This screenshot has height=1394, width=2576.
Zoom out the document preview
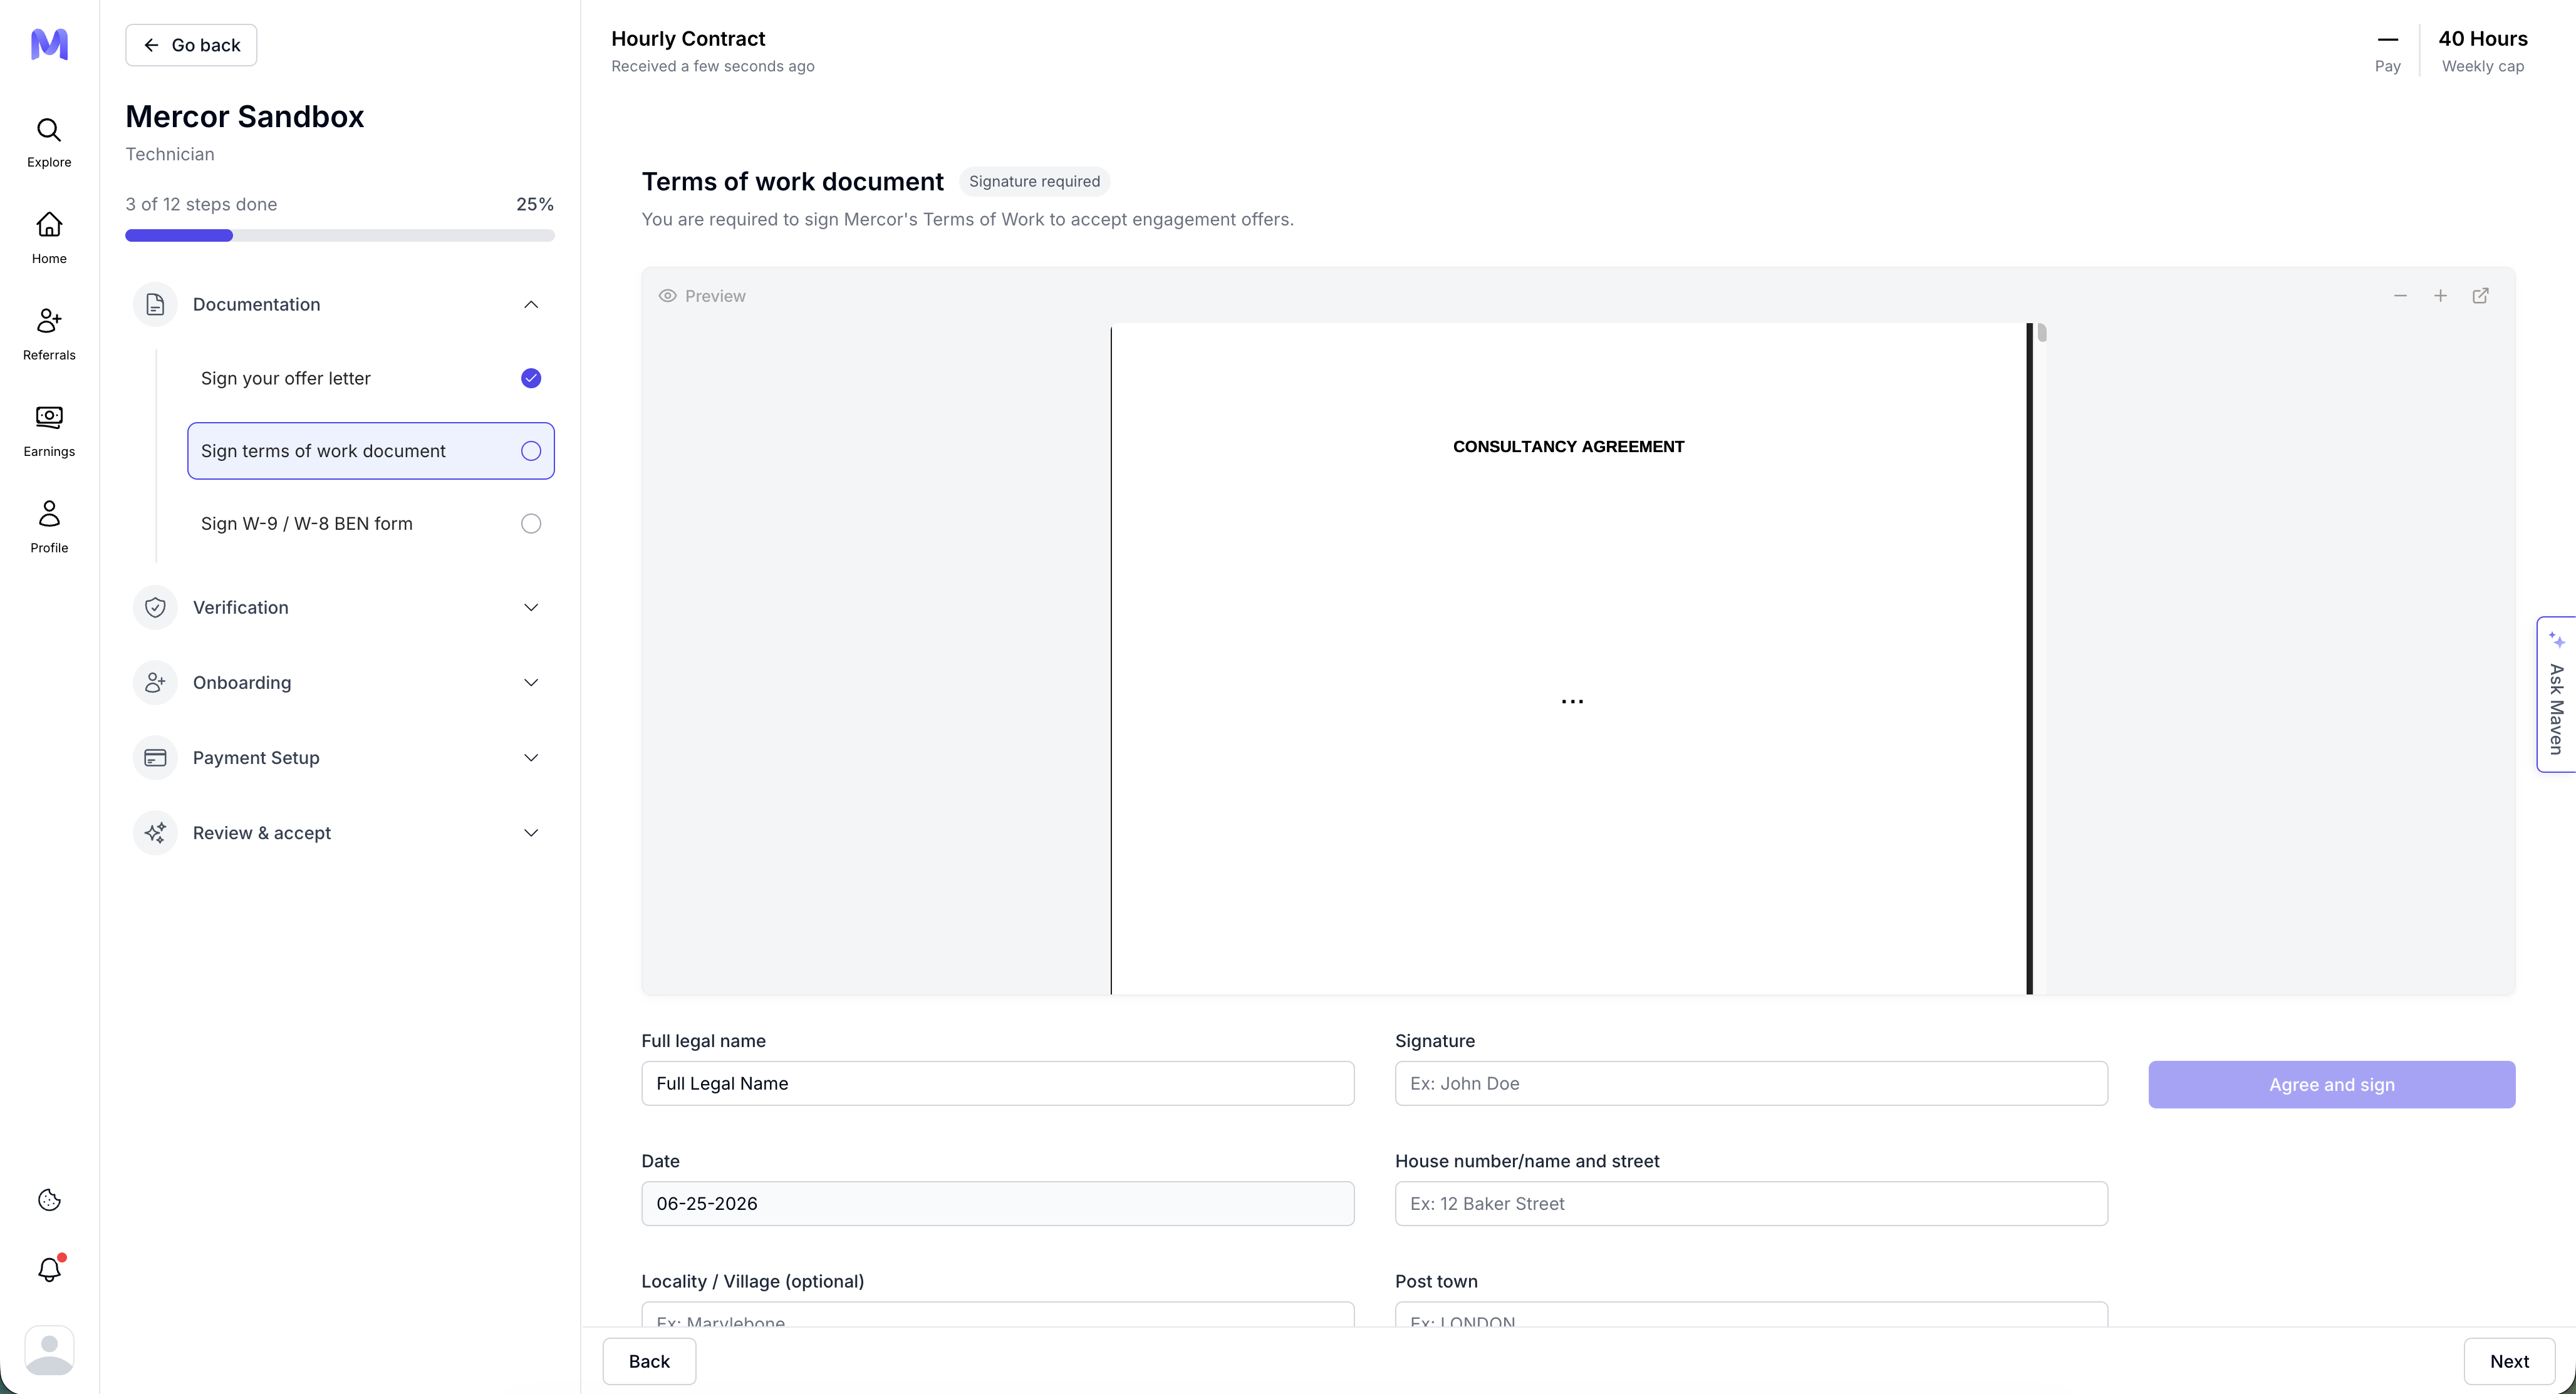[2400, 296]
